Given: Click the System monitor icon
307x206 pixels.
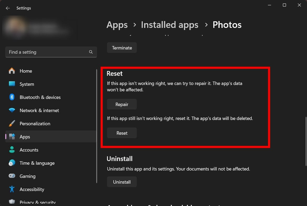Looking at the screenshot, I should click(12, 84).
